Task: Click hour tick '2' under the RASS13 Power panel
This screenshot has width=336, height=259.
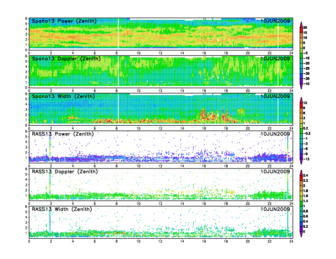Action: pos(51,166)
